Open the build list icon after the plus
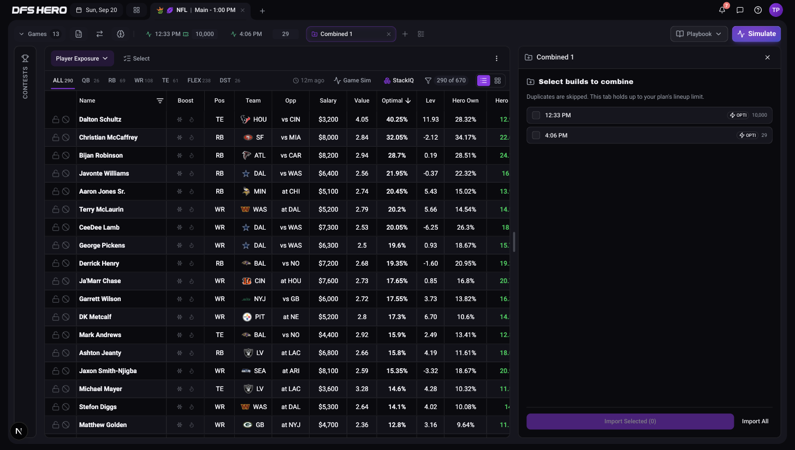The image size is (795, 450). click(x=421, y=34)
